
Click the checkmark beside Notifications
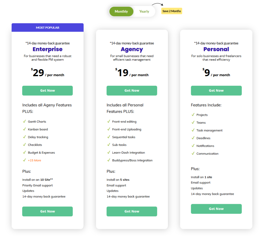193,146
